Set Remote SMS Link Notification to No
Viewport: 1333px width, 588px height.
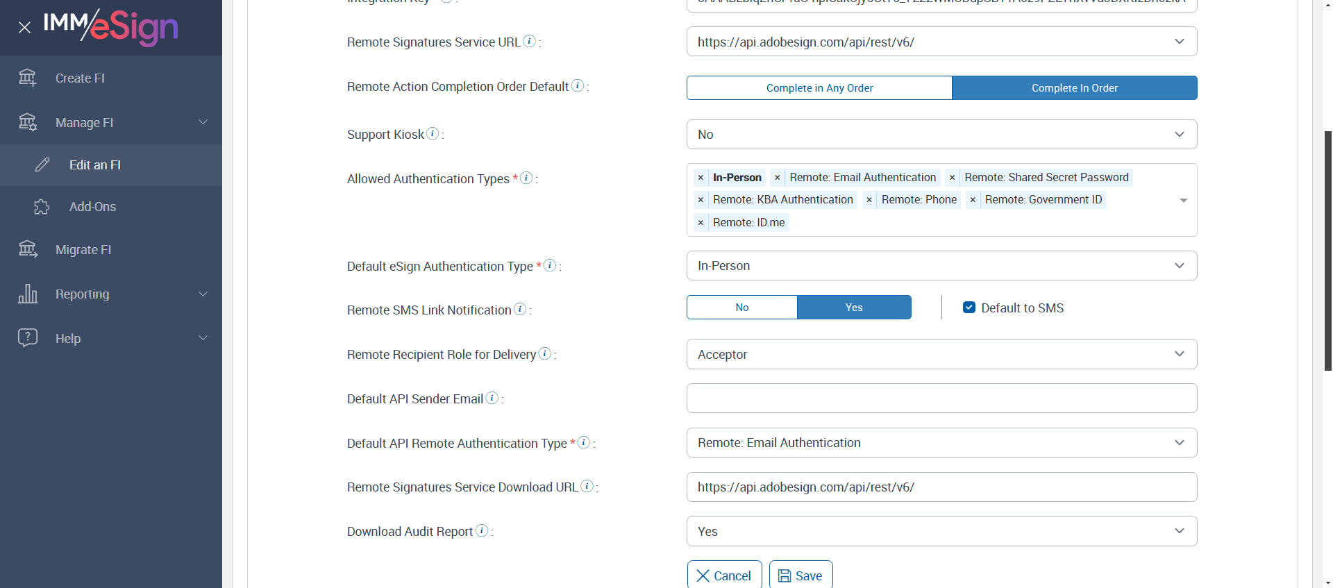[741, 308]
